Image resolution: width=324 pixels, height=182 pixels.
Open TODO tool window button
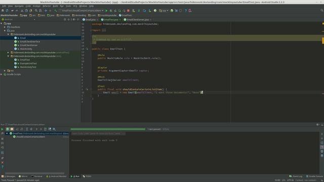point(87,176)
